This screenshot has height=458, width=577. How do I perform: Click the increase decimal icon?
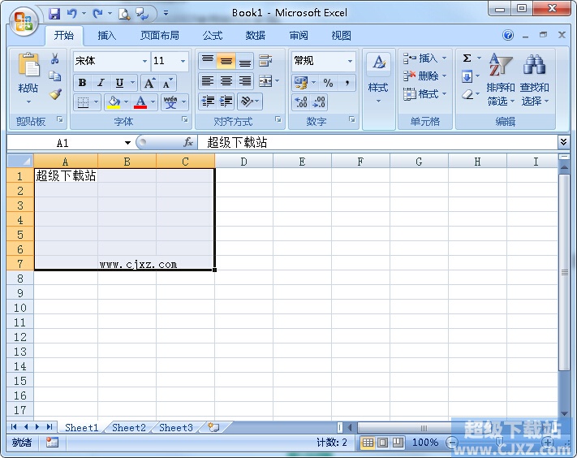coord(301,102)
